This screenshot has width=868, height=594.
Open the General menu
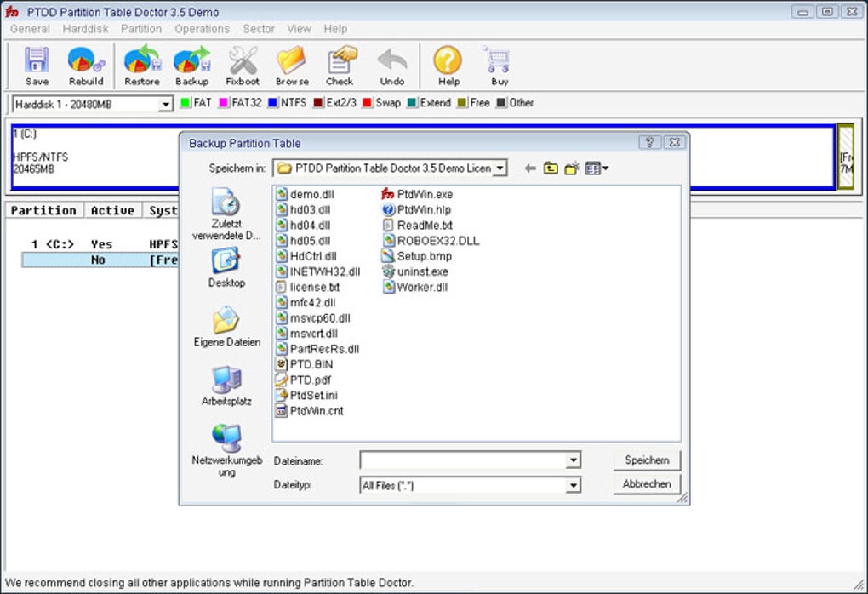point(30,29)
